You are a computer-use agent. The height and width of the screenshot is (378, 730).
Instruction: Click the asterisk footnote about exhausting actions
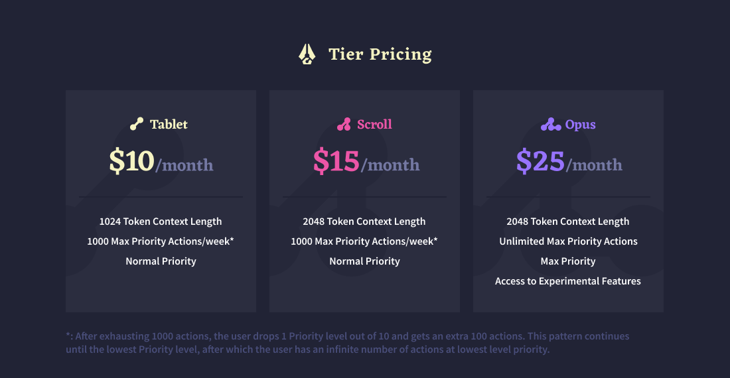click(x=347, y=343)
